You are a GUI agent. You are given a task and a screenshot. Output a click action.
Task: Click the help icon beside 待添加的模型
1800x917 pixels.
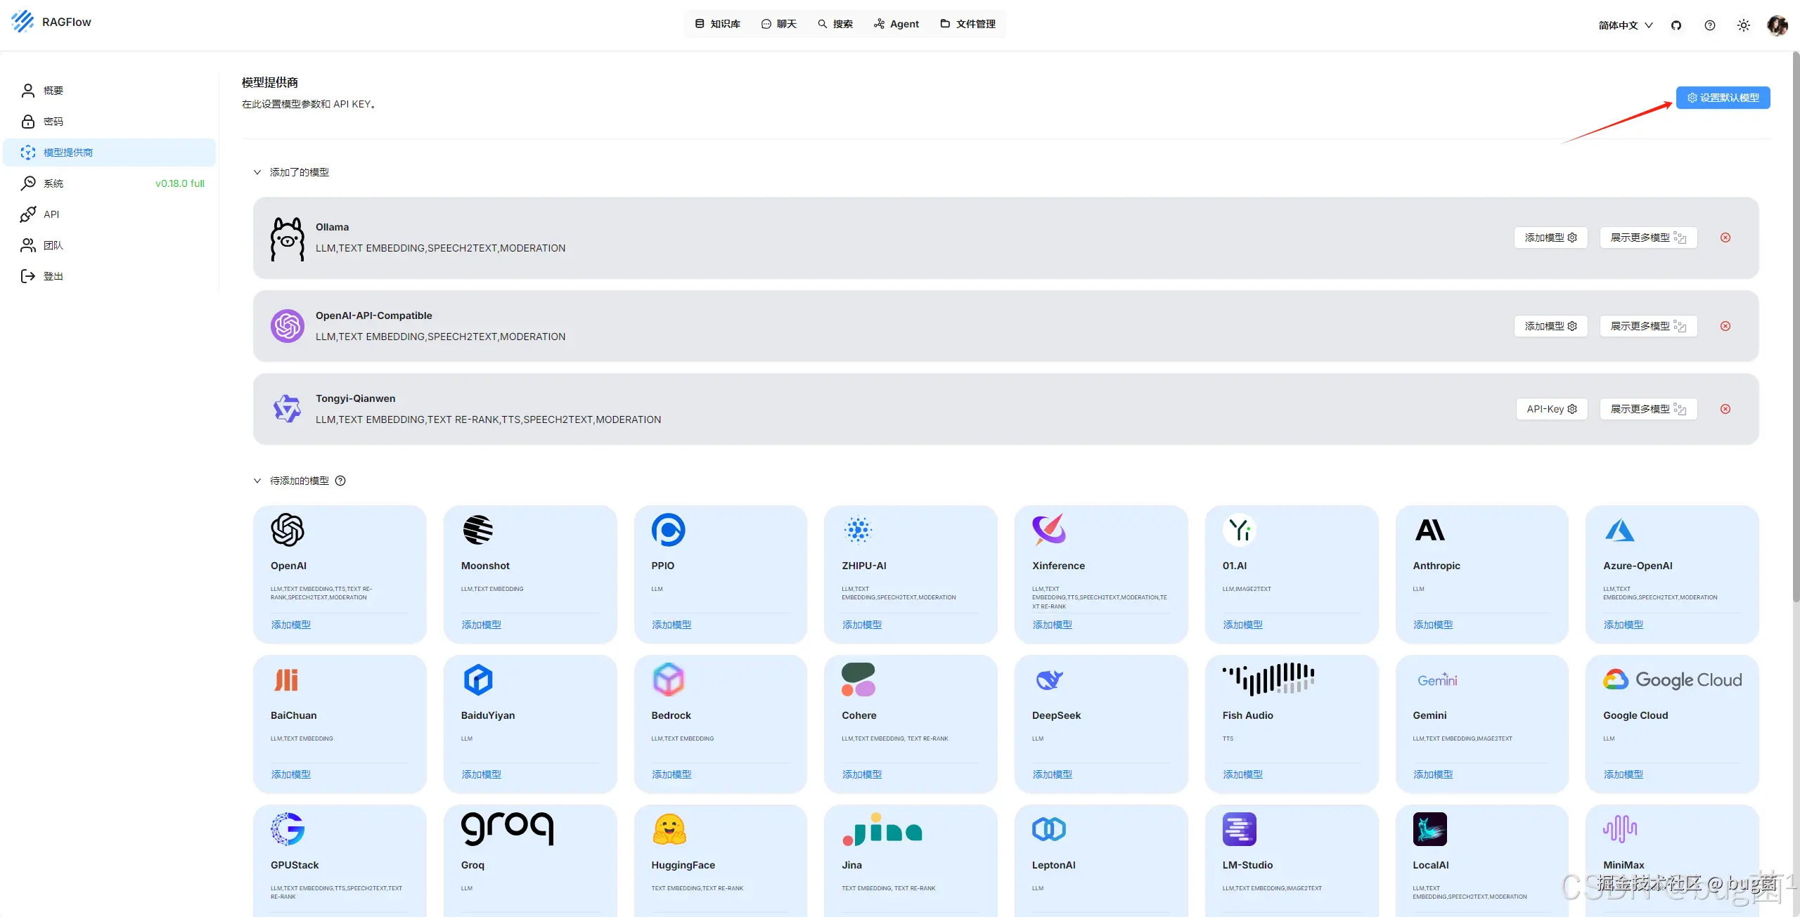click(340, 481)
